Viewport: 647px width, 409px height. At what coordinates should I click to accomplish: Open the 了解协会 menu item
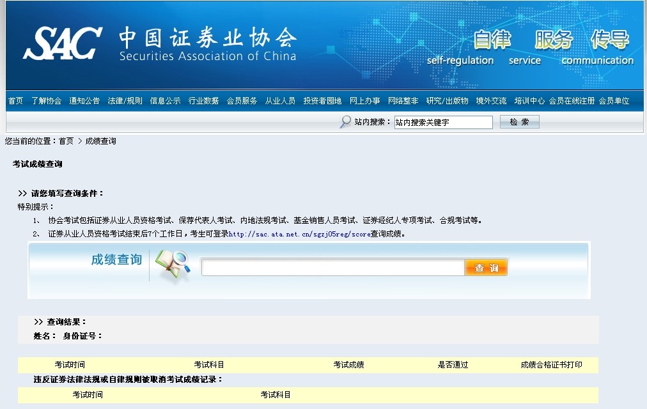(46, 101)
